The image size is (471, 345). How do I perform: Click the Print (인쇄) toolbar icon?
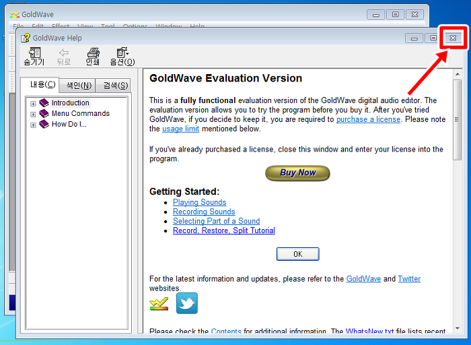[93, 56]
